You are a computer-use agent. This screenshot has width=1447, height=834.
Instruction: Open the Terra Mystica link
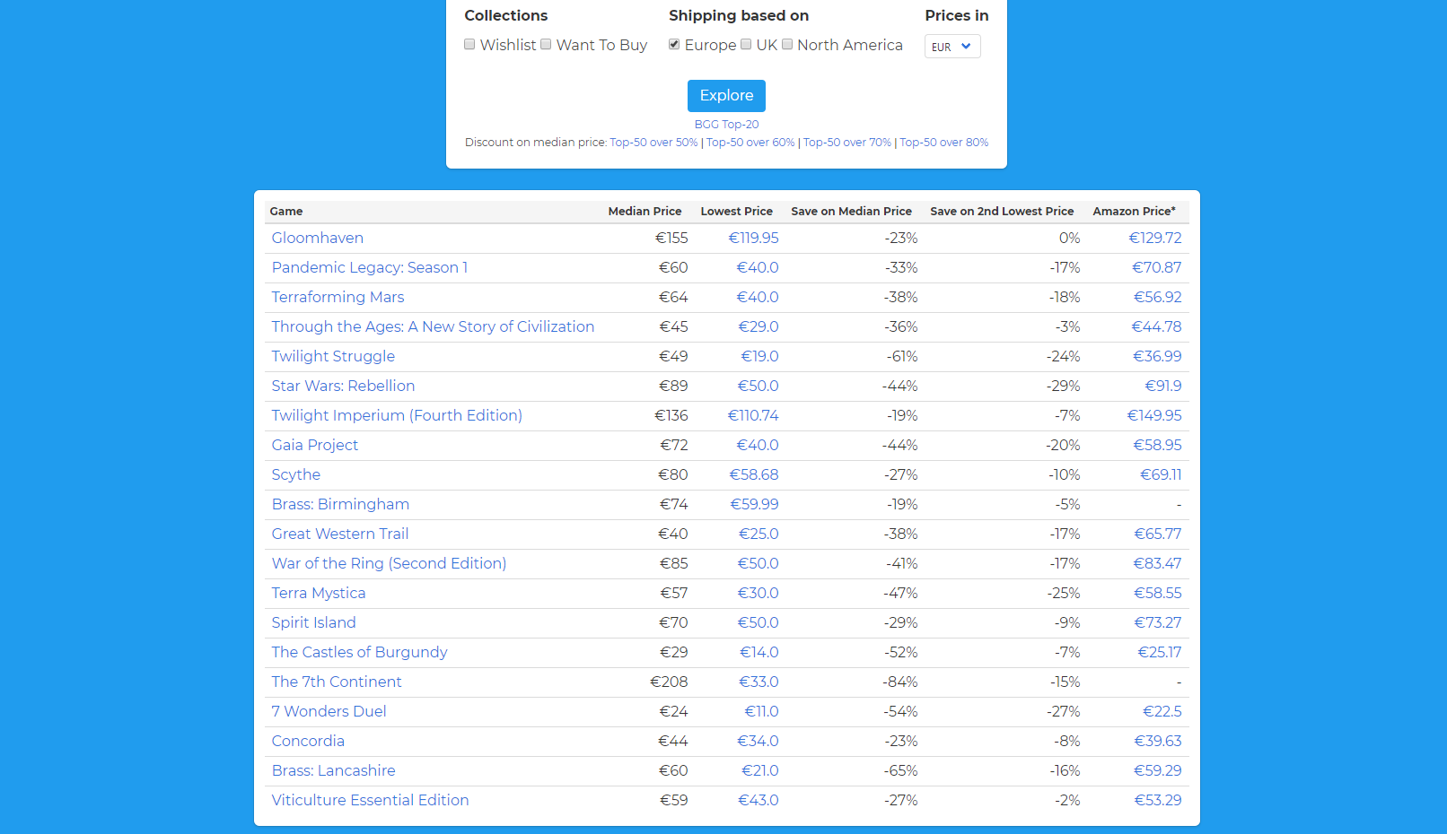pos(319,593)
